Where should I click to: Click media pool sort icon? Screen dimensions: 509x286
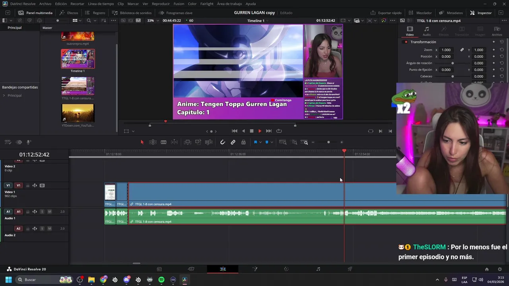coord(103,21)
